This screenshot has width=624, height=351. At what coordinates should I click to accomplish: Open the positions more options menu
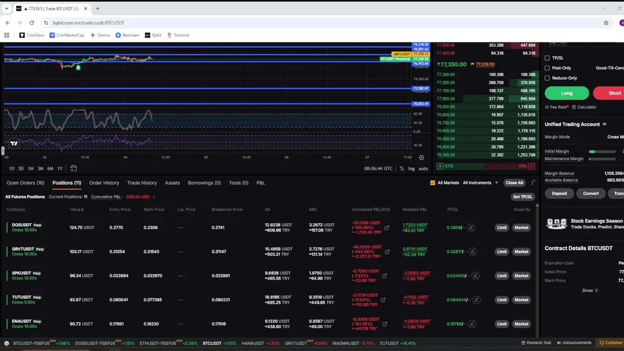(x=533, y=183)
